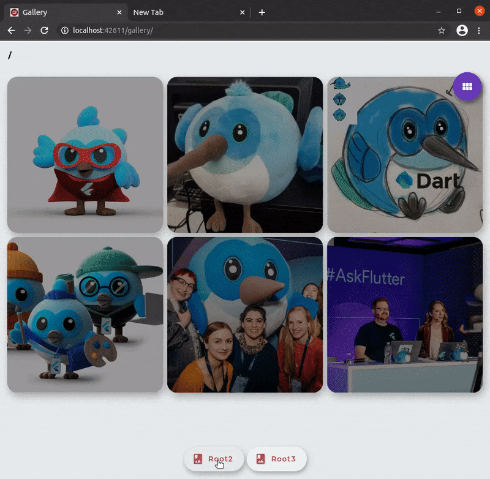
Task: Minimize the browser window
Action: [439, 12]
